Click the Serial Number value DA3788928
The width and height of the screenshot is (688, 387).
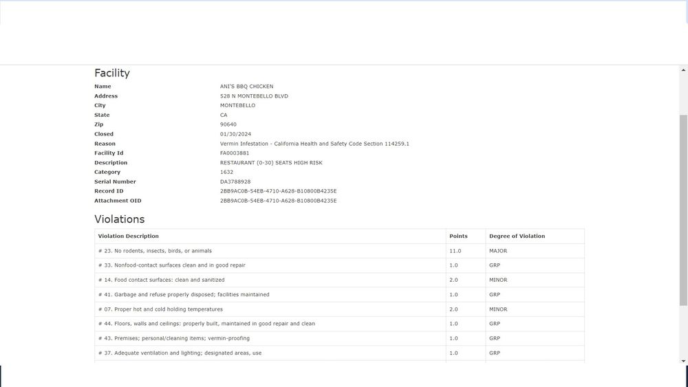(x=235, y=181)
